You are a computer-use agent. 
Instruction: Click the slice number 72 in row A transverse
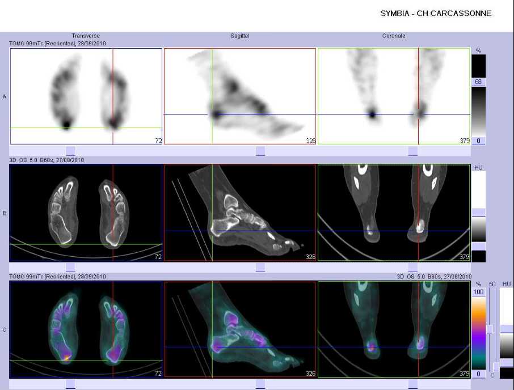pos(158,141)
